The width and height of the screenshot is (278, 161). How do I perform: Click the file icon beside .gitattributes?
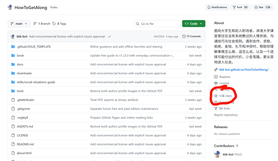pyautogui.click(x=13, y=100)
